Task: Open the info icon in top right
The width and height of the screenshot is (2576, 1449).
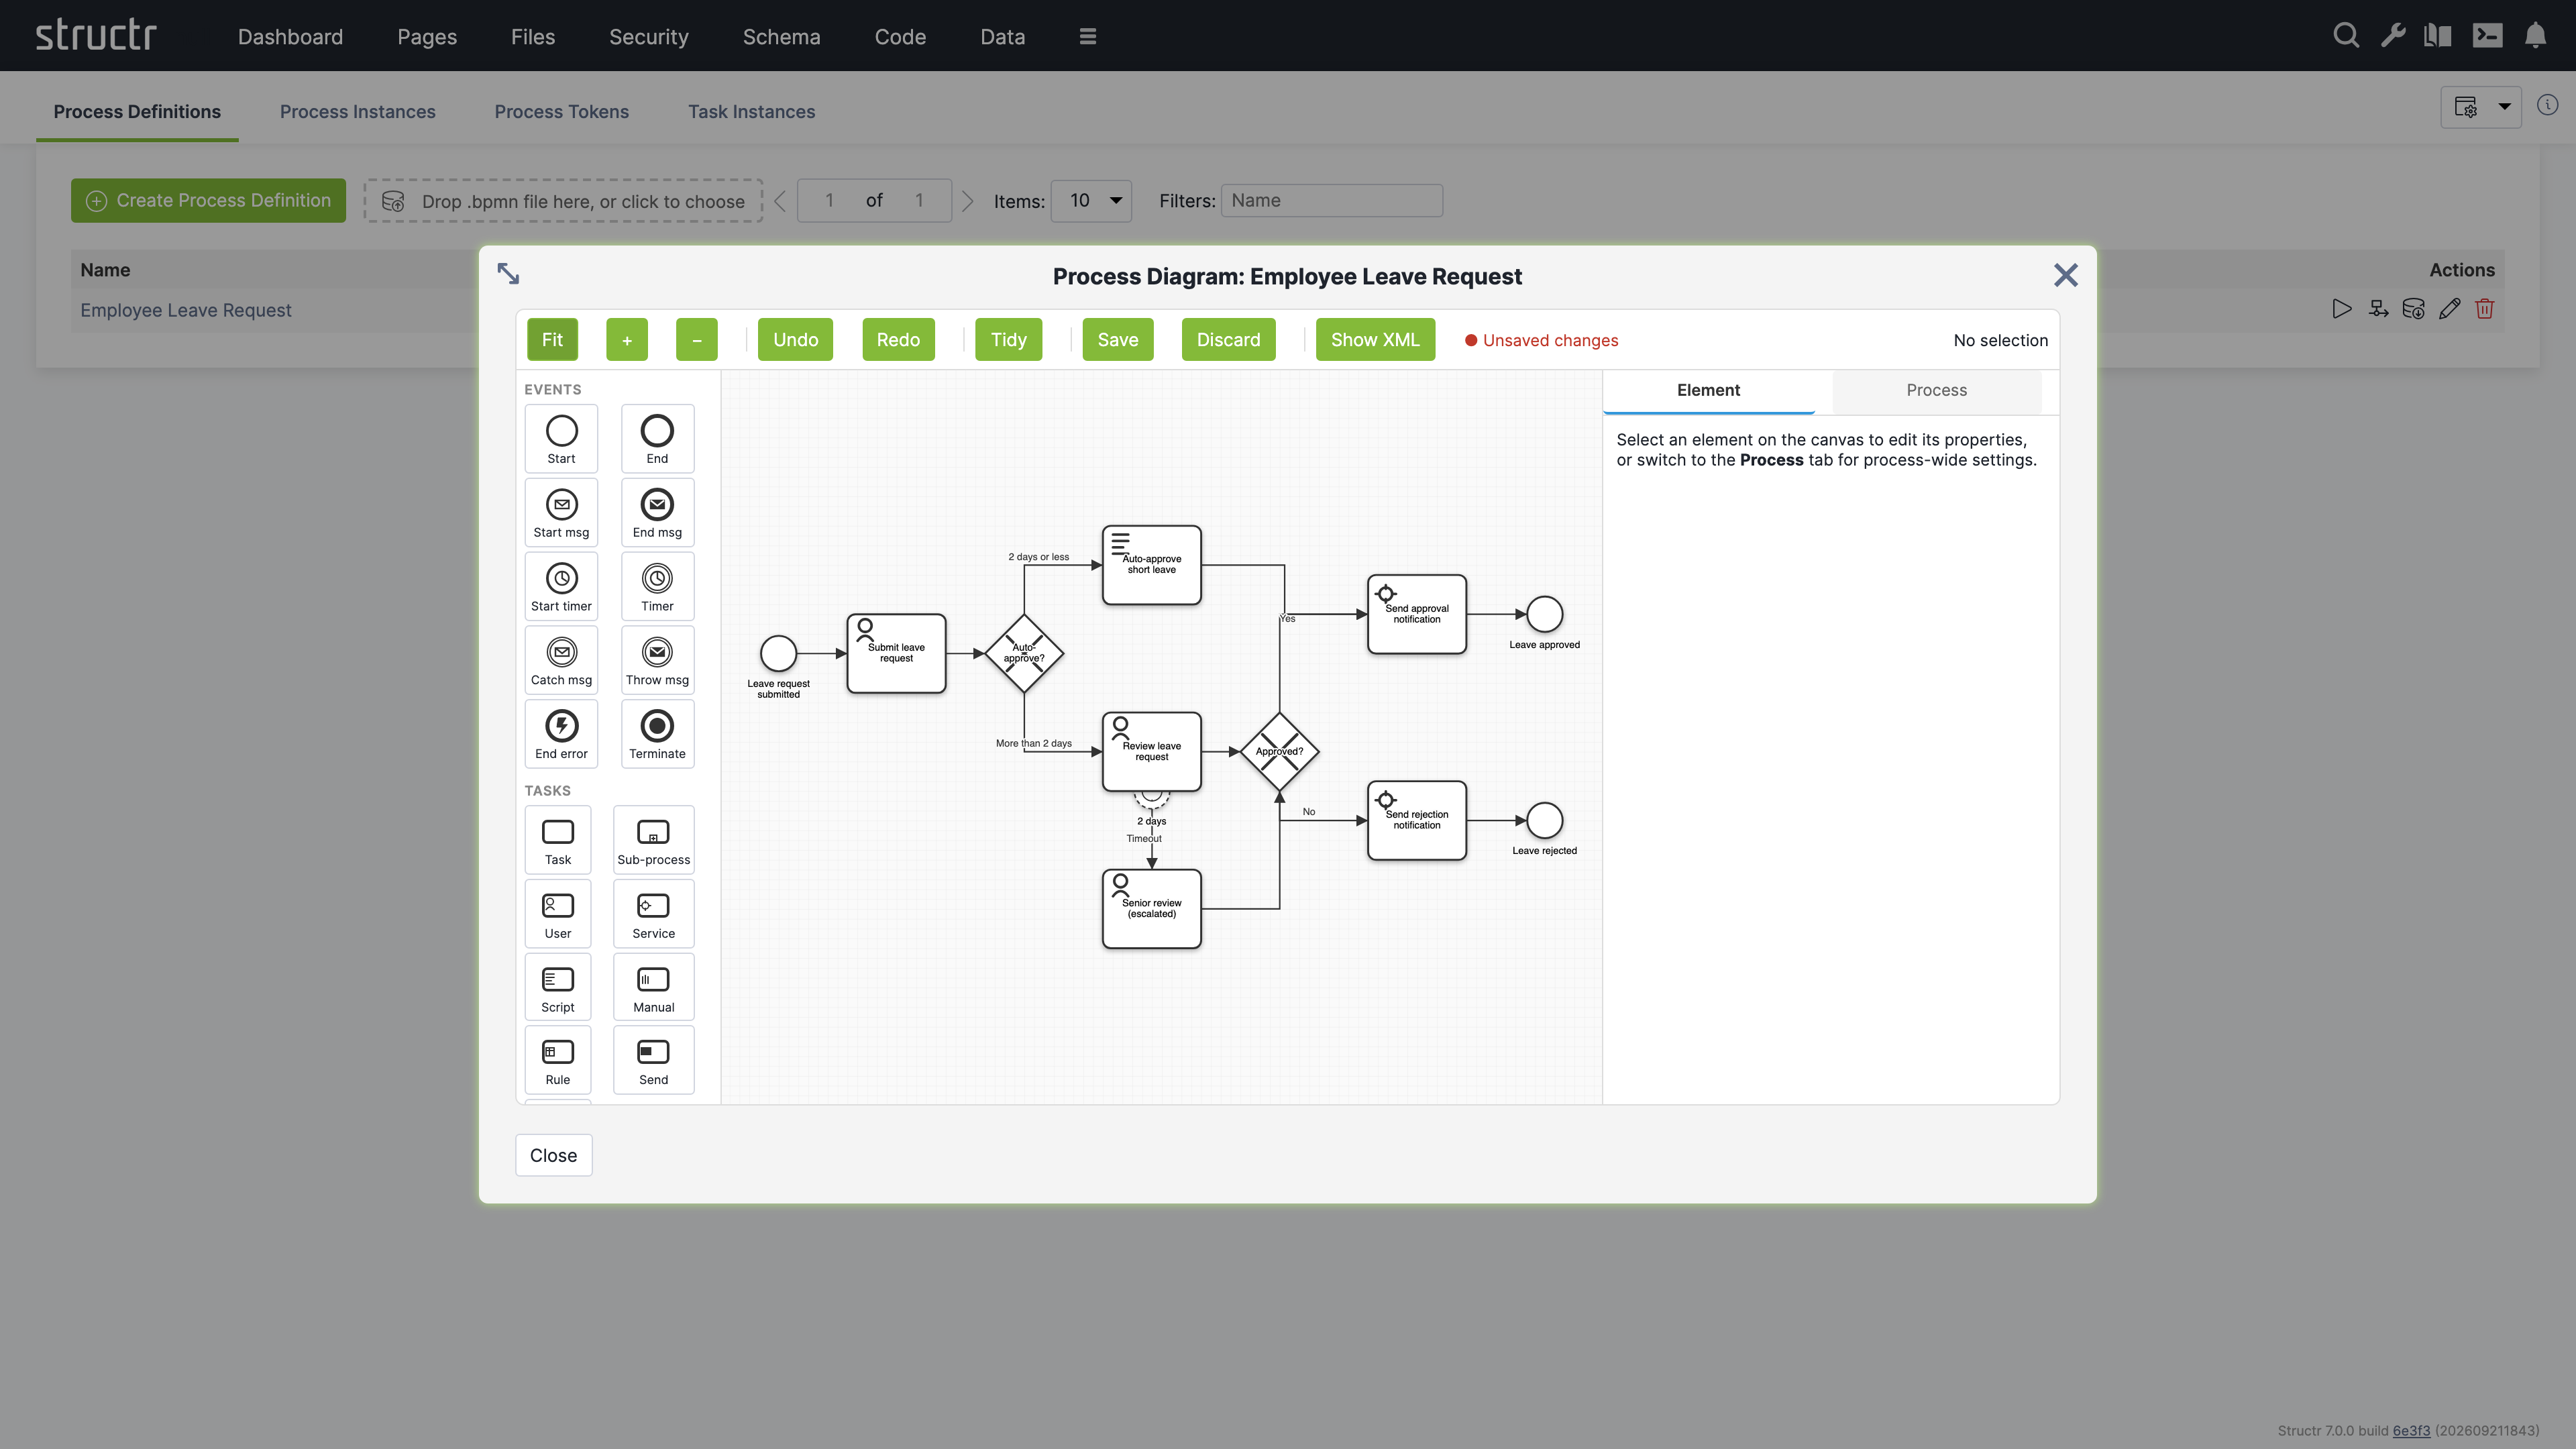Action: coord(2548,105)
